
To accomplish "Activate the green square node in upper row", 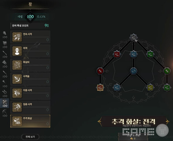I will (150, 54).
